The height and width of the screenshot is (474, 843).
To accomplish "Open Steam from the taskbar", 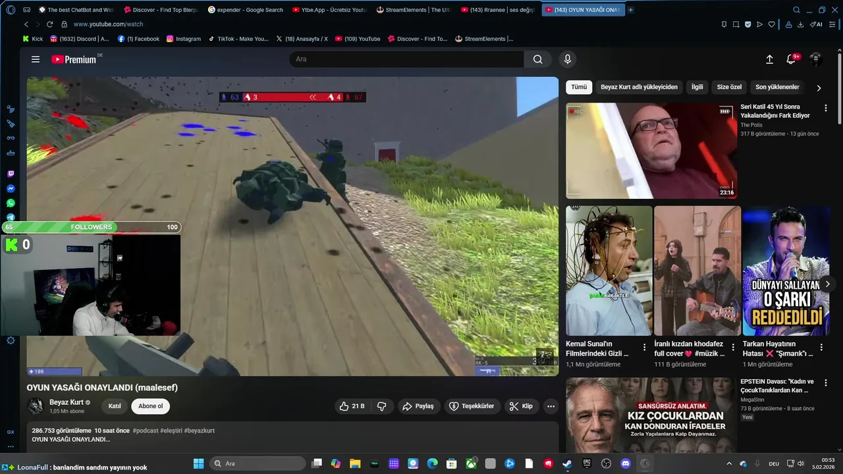I will click(568, 463).
